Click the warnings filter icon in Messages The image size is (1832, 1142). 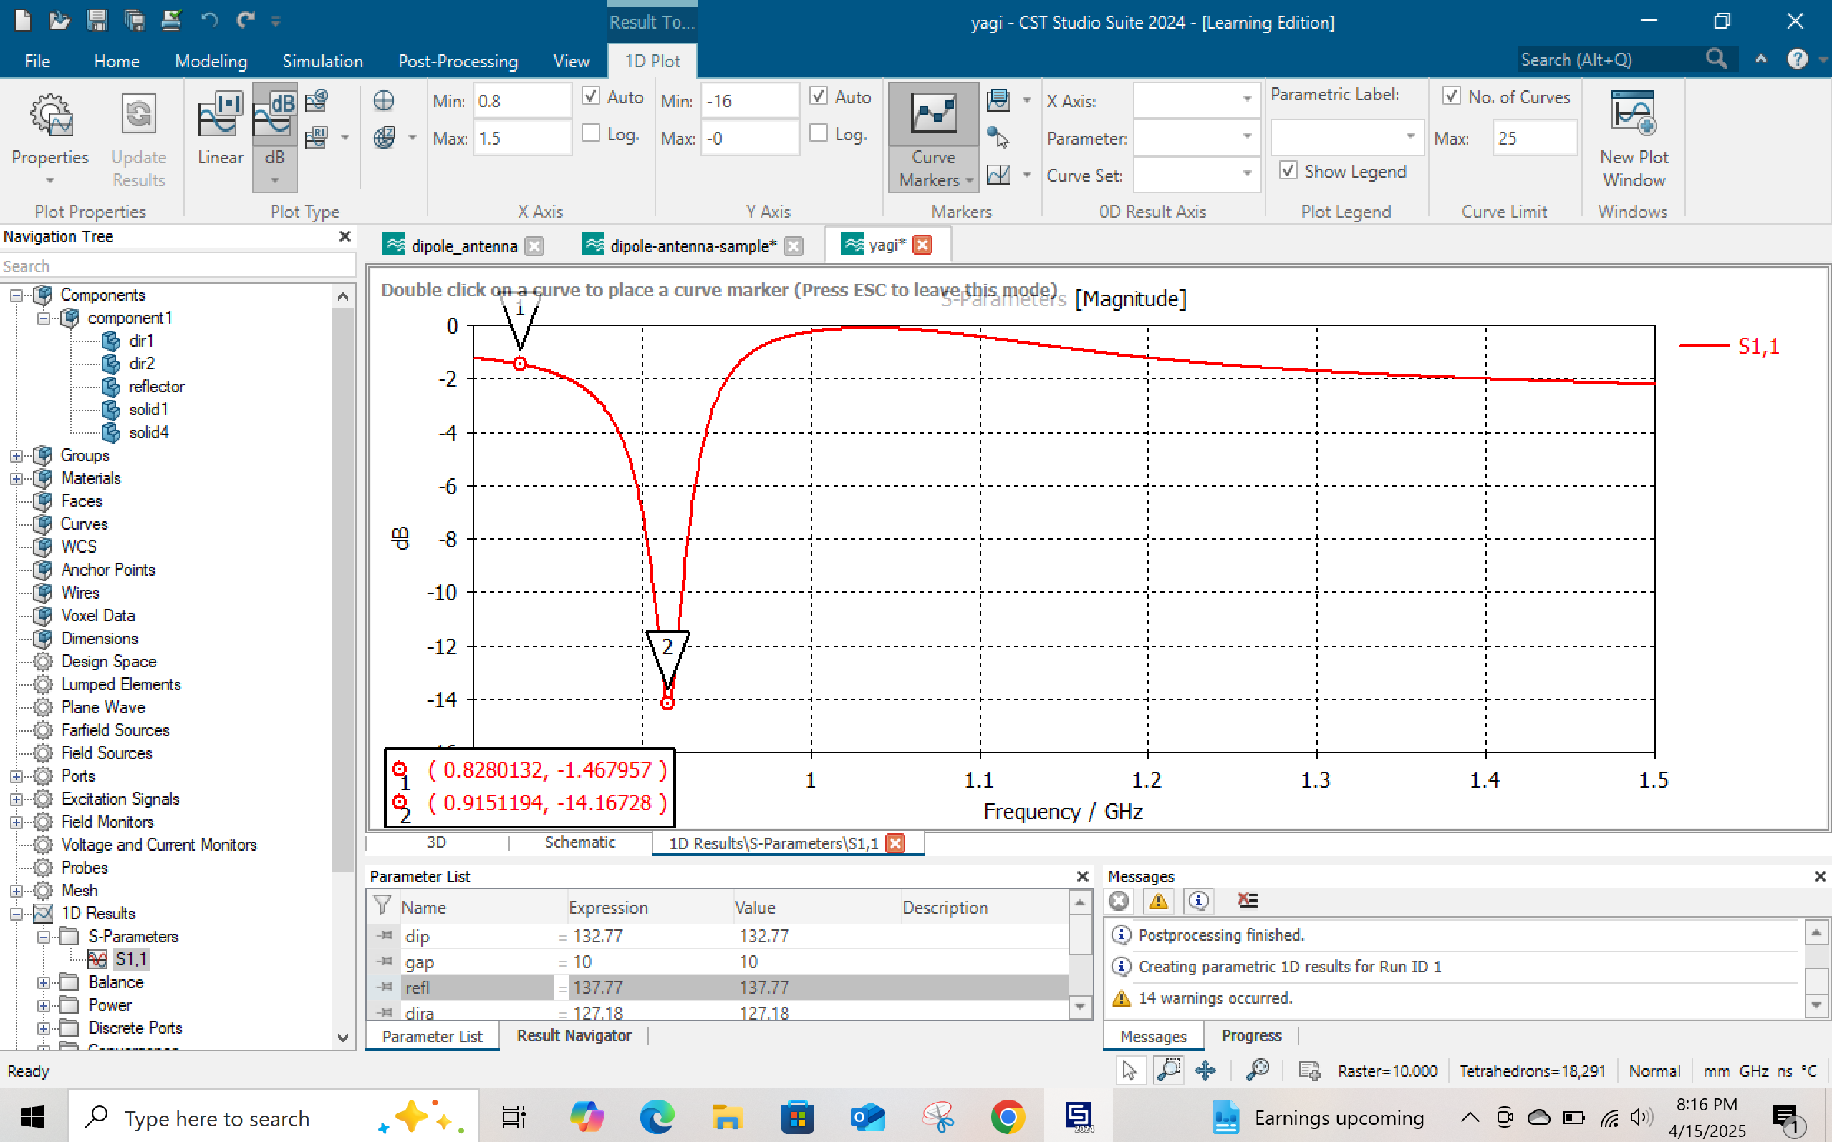click(1158, 900)
